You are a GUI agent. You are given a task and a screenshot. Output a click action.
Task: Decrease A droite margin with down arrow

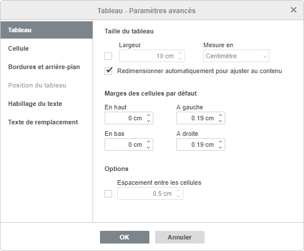click(x=221, y=147)
